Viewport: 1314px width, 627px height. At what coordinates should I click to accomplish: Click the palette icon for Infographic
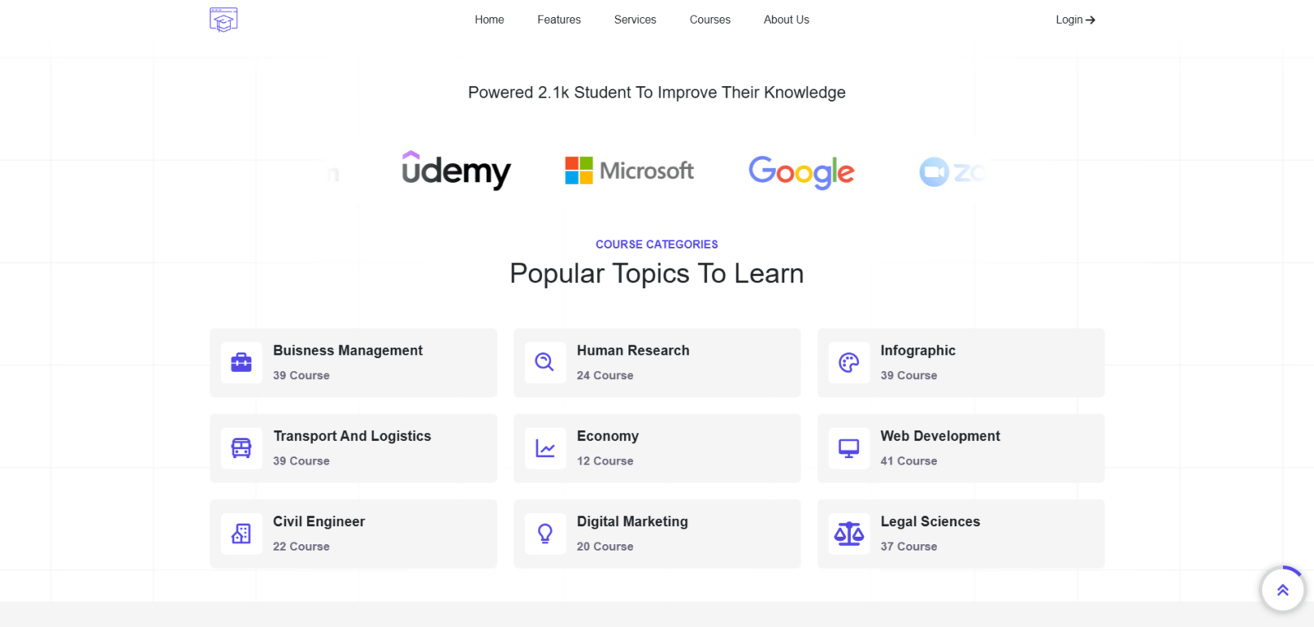tap(849, 363)
